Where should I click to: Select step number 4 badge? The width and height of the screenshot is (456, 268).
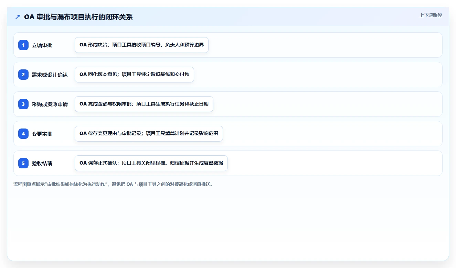23,134
